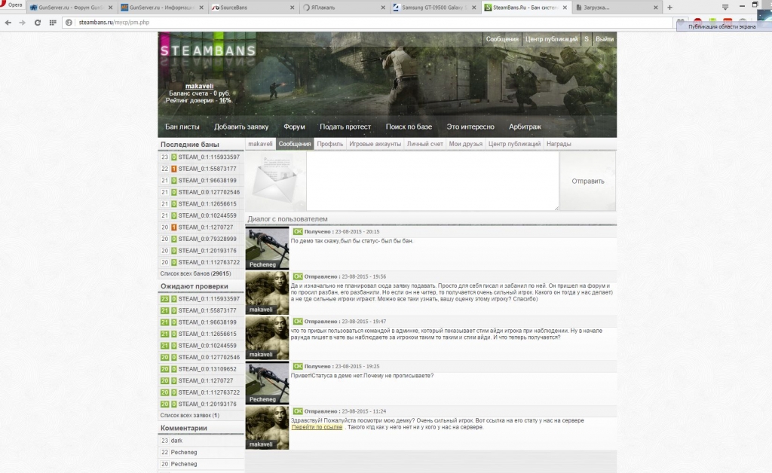The image size is (772, 473).
Task: Open last ban STEAM_0:0:79328999
Action: 207,239
